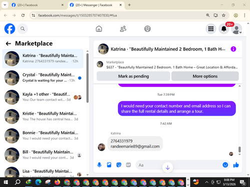Viewport: 250px width, 187px height.
Task: Open the emoji picker smiley icon
Action: 225,165
